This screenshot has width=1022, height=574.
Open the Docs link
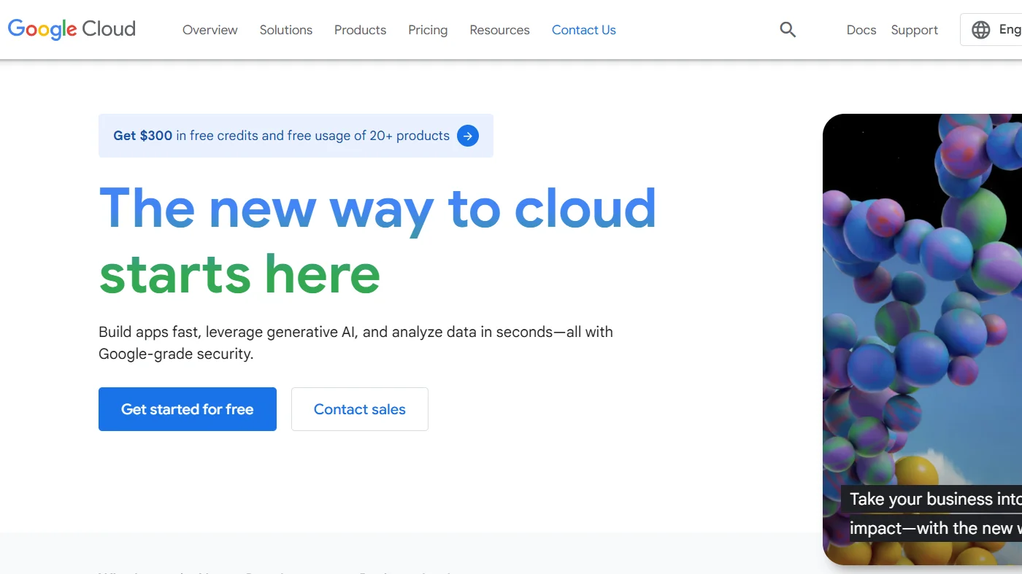(861, 30)
